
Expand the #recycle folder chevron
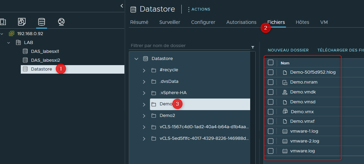pos(144,70)
